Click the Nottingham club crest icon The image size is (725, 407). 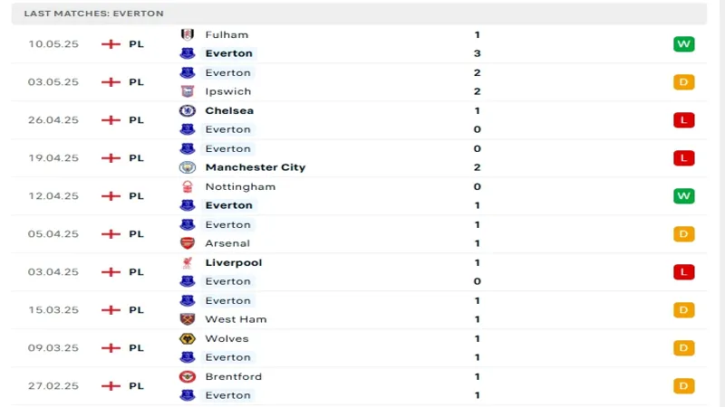188,186
